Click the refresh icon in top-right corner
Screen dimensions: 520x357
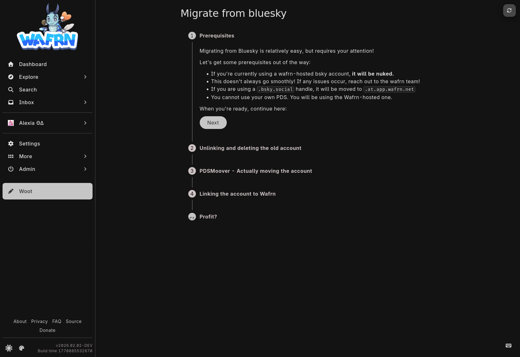pos(509,10)
